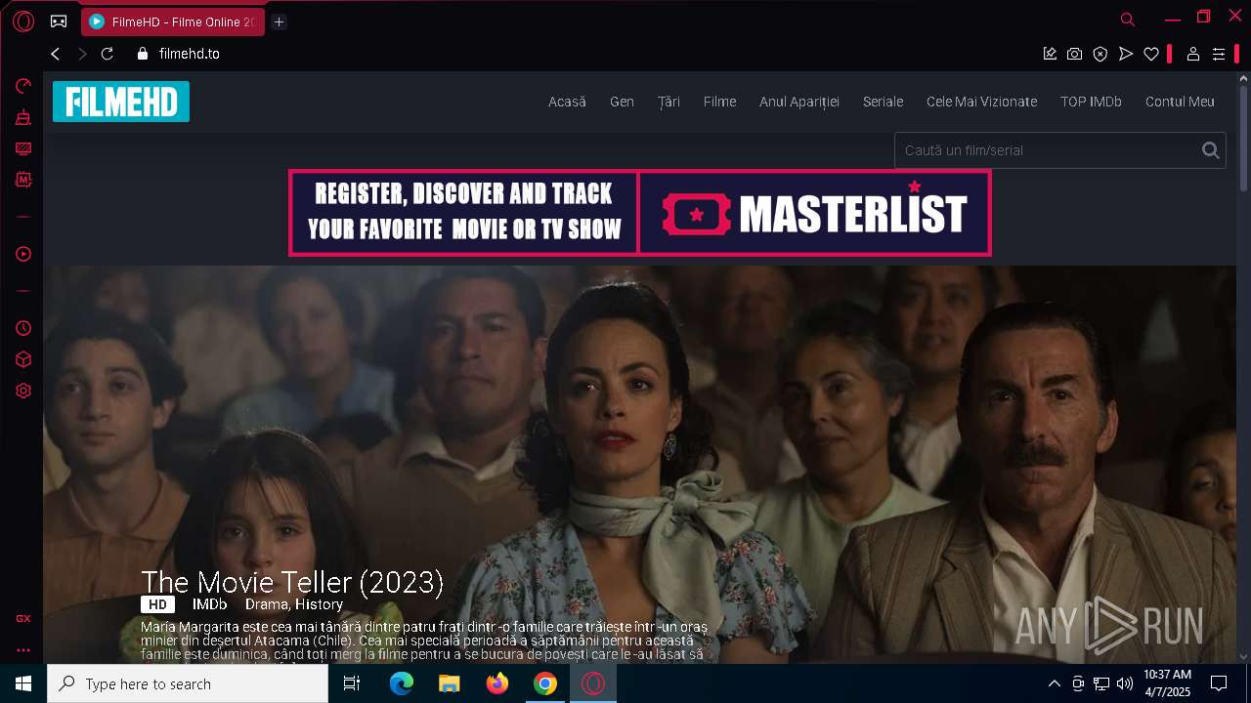This screenshot has width=1251, height=703.
Task: Open Opera account profile icon
Action: [x=1193, y=54]
